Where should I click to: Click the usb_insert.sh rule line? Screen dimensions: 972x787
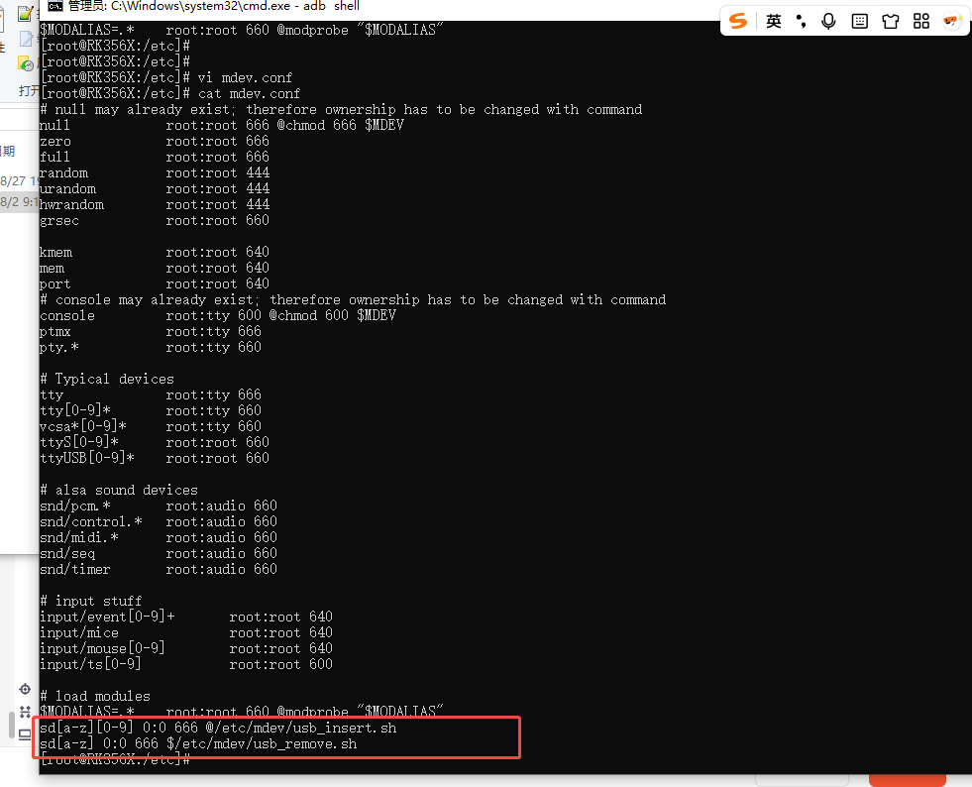(218, 729)
